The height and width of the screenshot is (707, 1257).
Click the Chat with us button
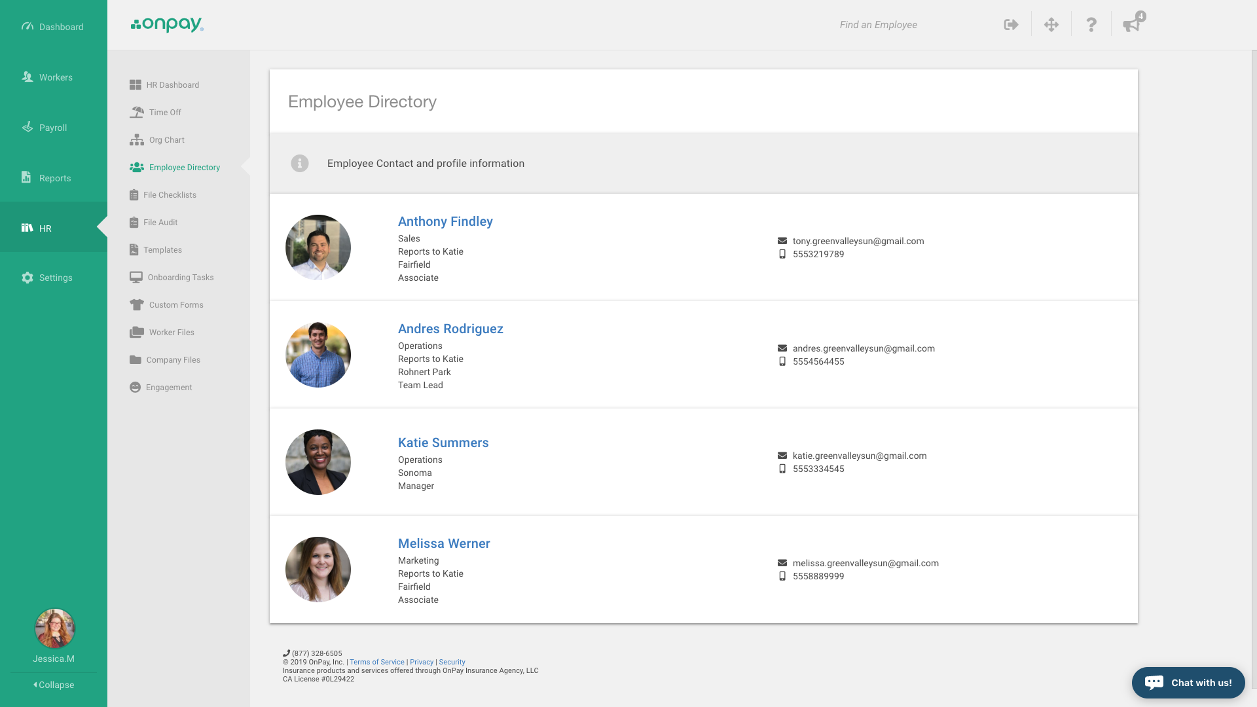1188,683
